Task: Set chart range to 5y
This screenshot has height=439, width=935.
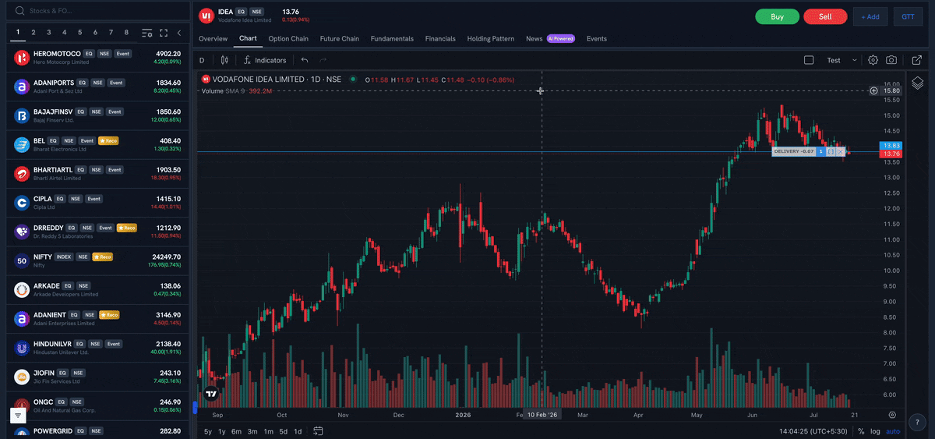Action: coord(208,431)
